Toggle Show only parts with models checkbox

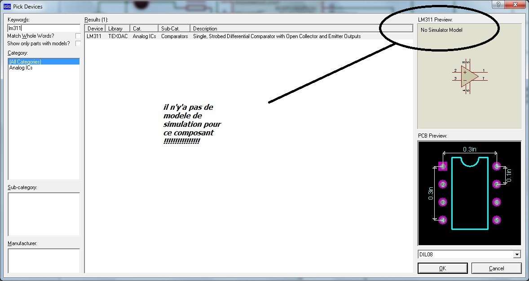78,43
